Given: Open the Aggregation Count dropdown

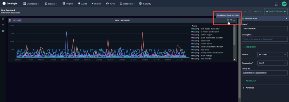Looking at the screenshot, I should point(272,63).
